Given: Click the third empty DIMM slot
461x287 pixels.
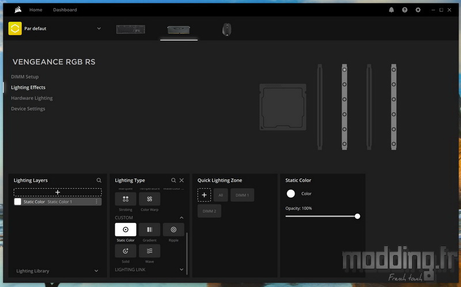Looking at the screenshot, I should 369,107.
